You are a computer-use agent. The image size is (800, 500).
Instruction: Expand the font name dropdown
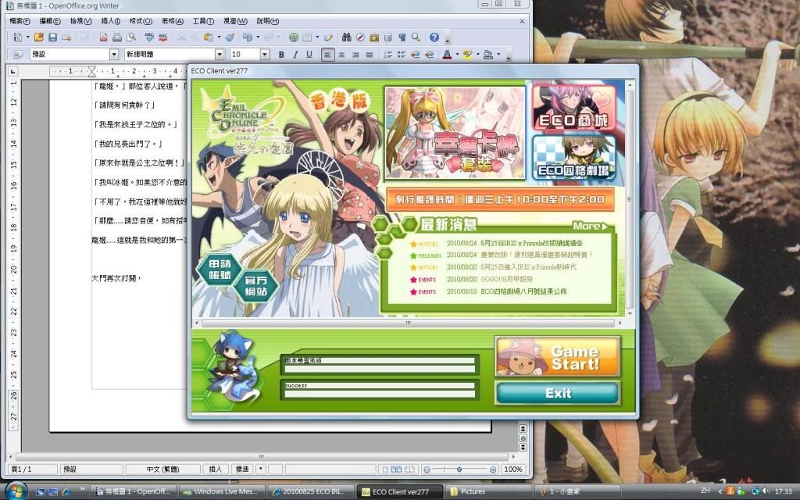[x=220, y=55]
